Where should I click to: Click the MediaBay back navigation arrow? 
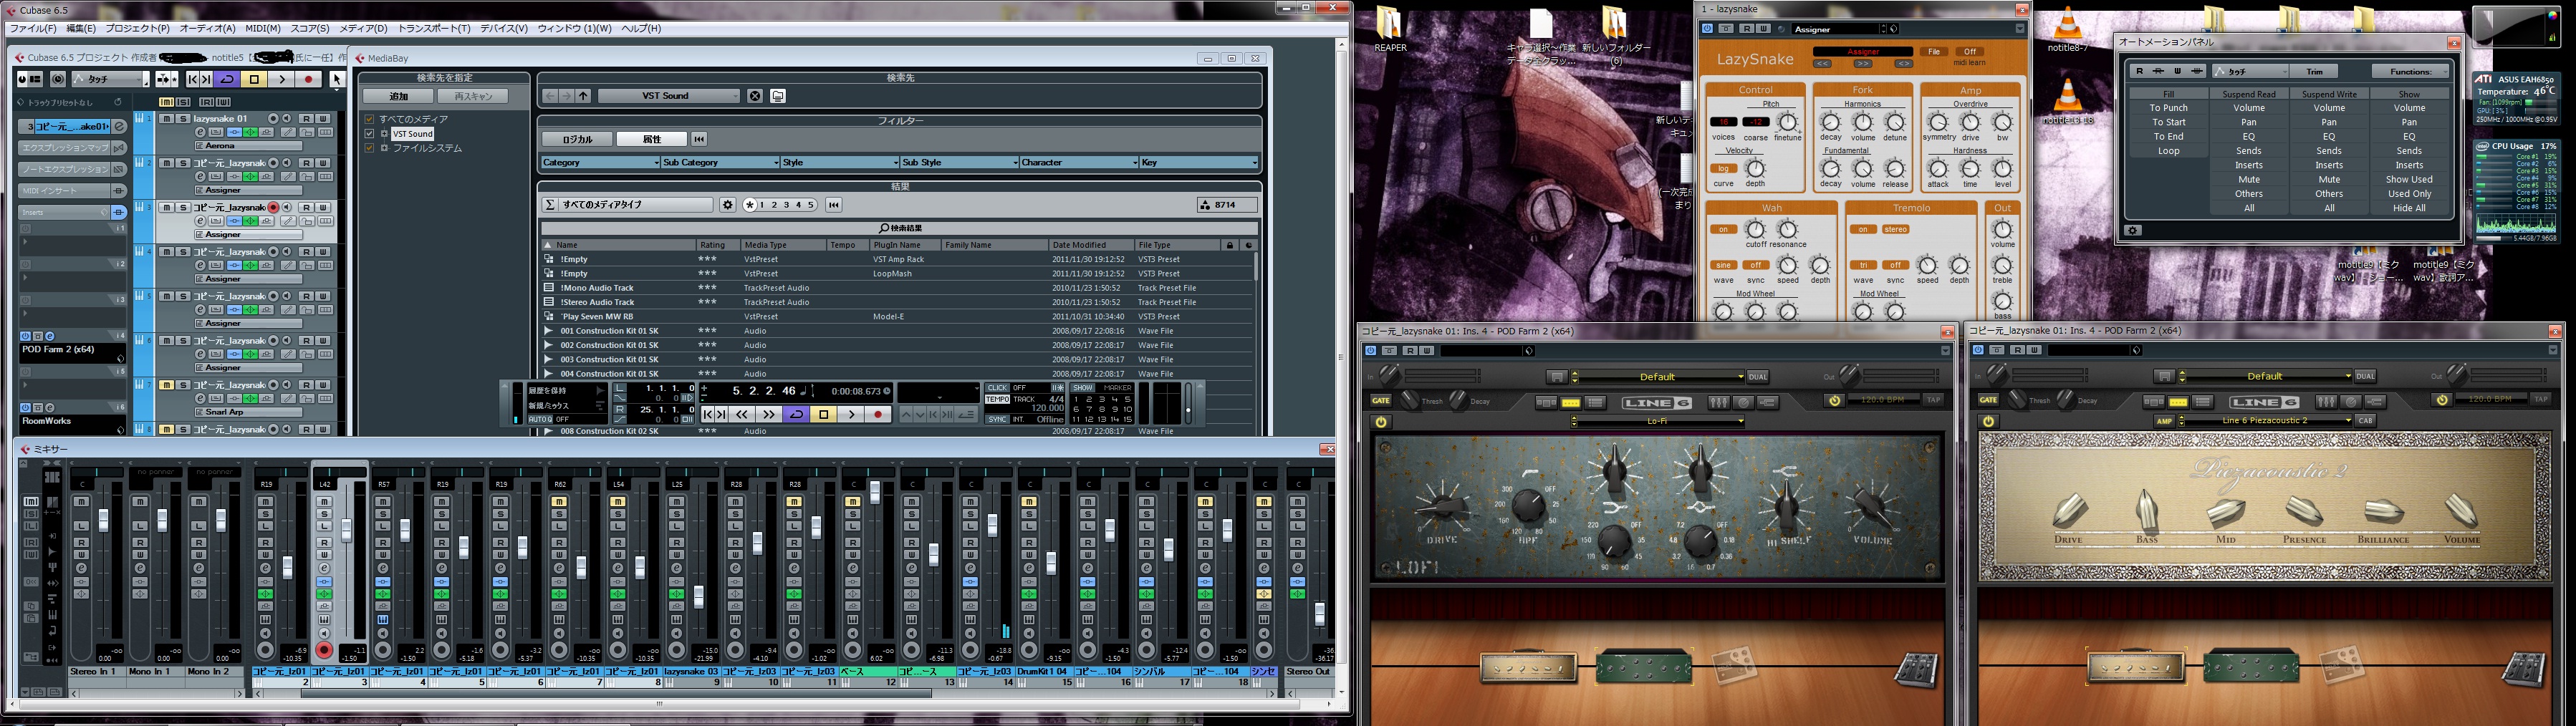(551, 96)
